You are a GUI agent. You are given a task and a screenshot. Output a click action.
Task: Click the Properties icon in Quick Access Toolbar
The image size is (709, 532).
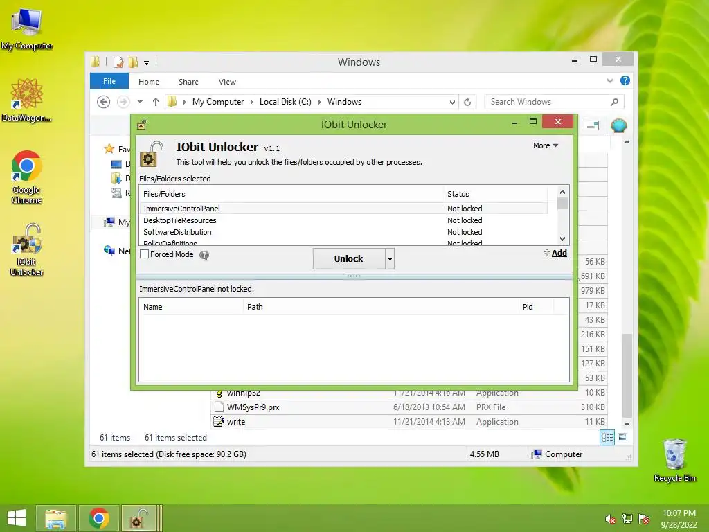tap(118, 62)
